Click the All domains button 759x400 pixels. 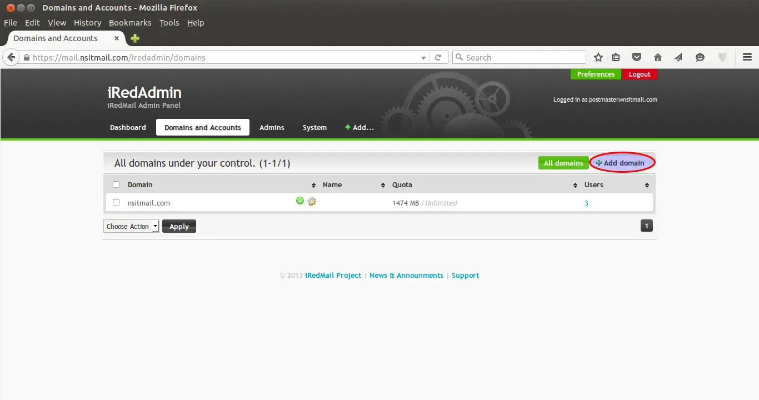point(563,163)
